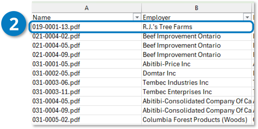Screen dimensions: 258x129
Task: Select cell Tembec Industries Inc
Action: click(x=197, y=82)
